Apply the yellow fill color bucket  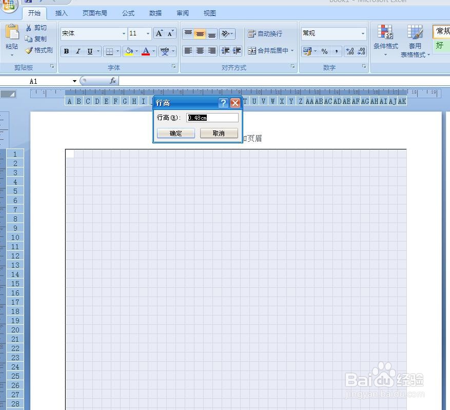[x=129, y=51]
